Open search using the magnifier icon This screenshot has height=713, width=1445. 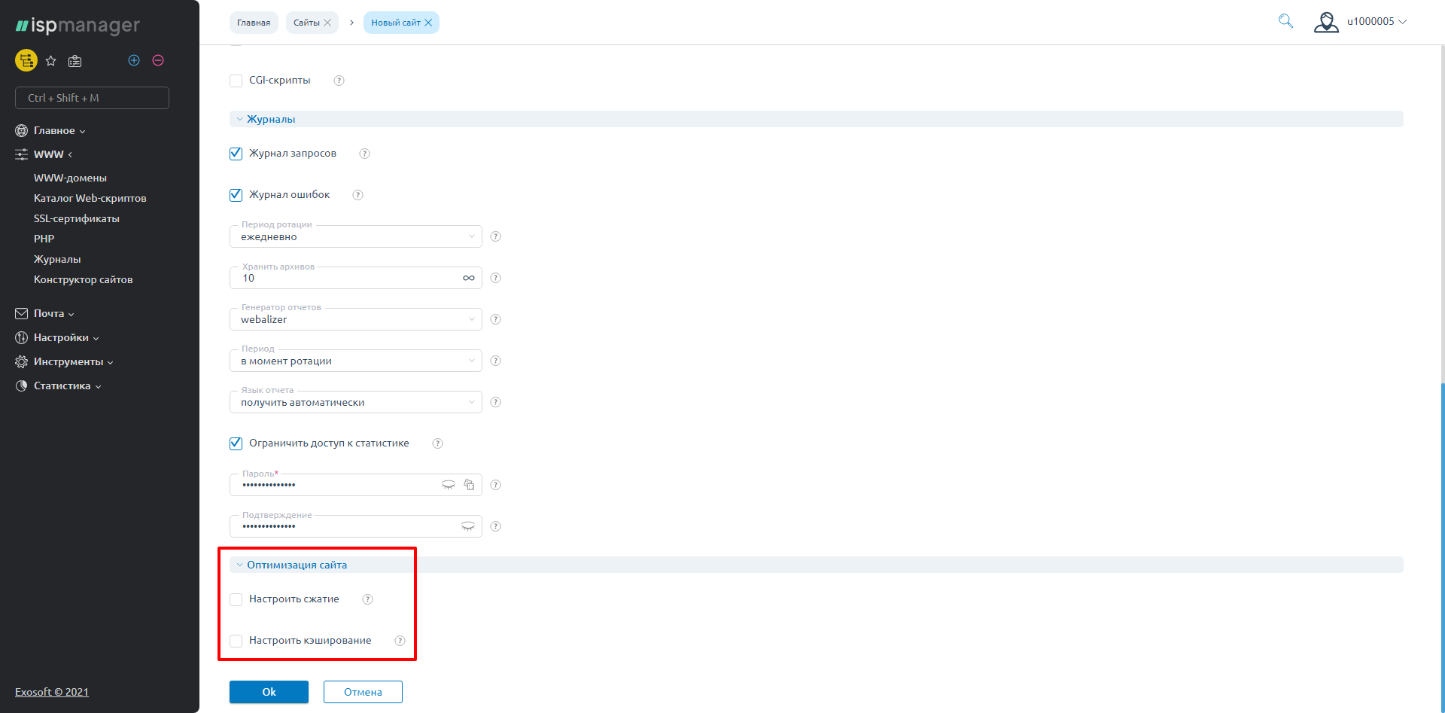point(1285,21)
